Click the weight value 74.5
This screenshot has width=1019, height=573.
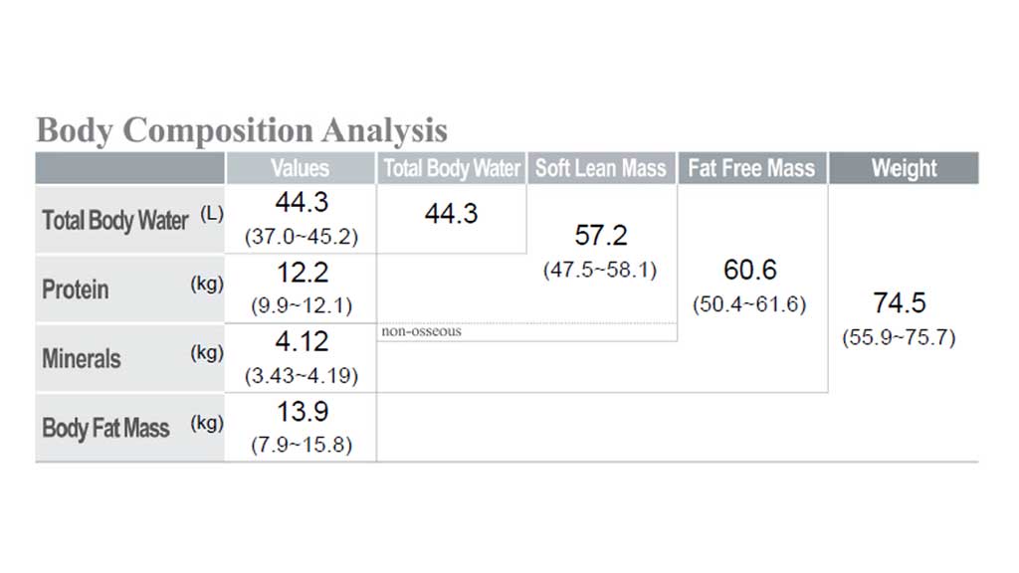(x=900, y=302)
